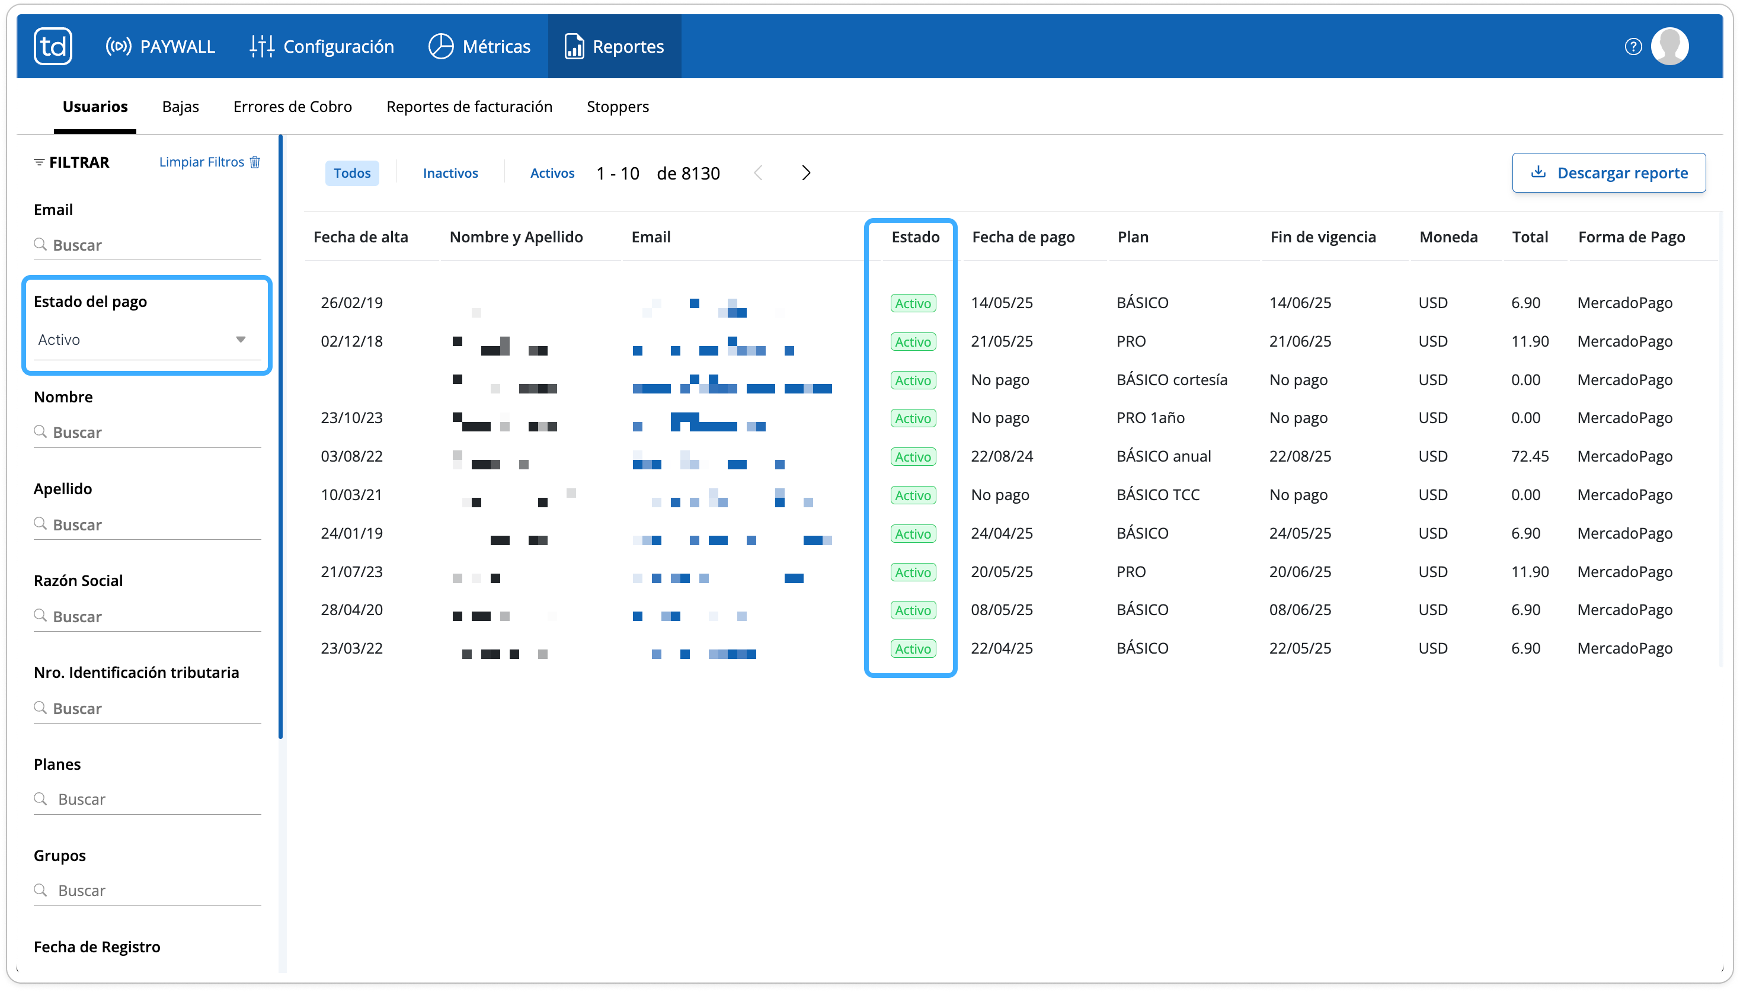Click the help question mark icon
The image size is (1740, 992).
1633,46
